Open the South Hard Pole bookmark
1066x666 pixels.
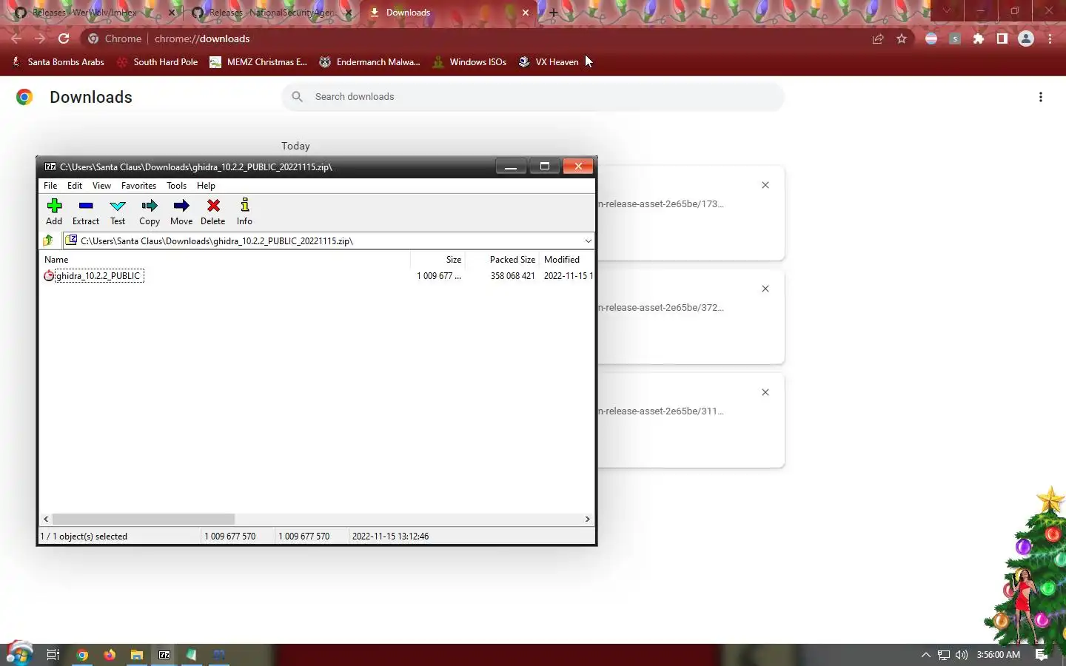pos(158,62)
